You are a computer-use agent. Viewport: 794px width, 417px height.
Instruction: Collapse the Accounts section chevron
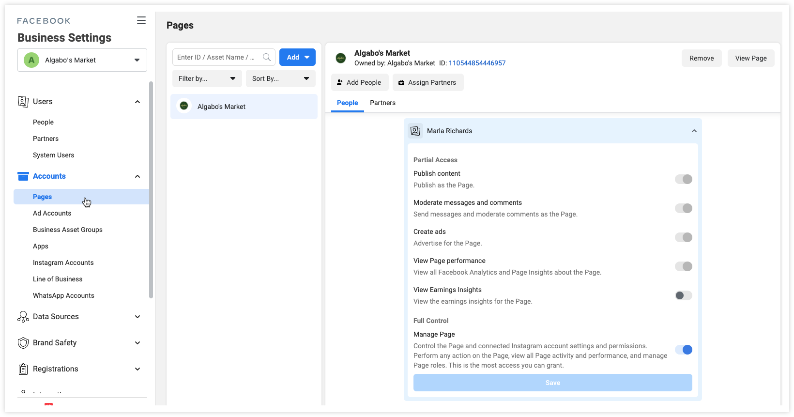[x=137, y=176]
